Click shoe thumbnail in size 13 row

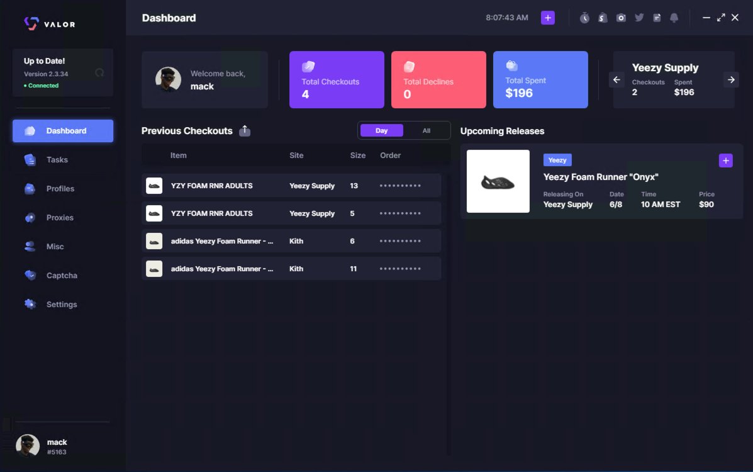154,186
